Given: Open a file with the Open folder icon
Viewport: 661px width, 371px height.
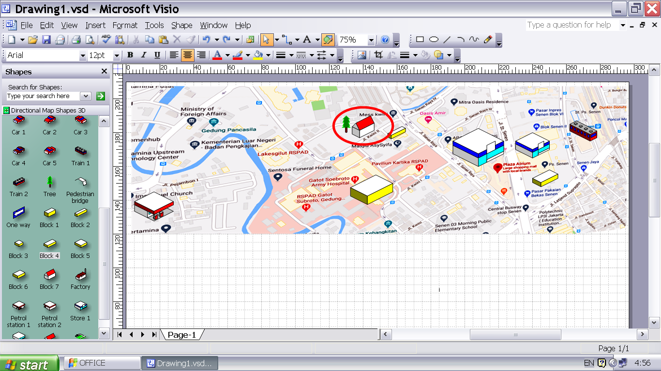Looking at the screenshot, I should tap(33, 40).
